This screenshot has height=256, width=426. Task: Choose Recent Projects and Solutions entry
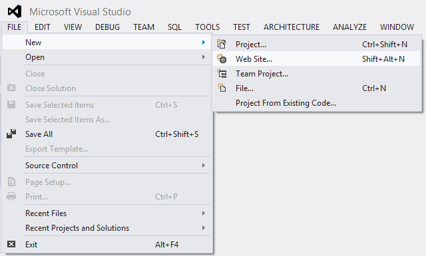106,228
